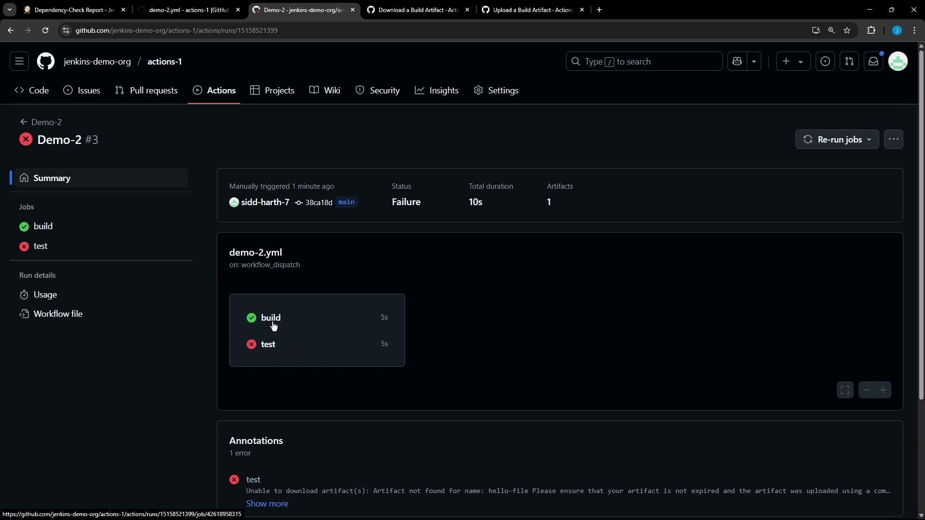The height and width of the screenshot is (520, 925).
Task: Reload the current browser page
Action: (x=45, y=30)
